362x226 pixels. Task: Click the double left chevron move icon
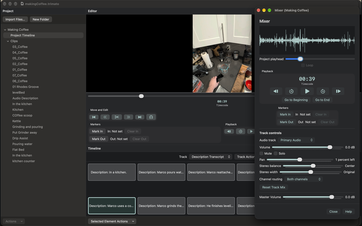click(105, 117)
